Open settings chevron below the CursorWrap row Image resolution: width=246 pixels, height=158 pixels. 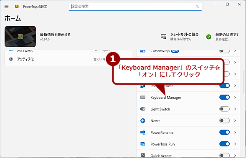coord(235,62)
